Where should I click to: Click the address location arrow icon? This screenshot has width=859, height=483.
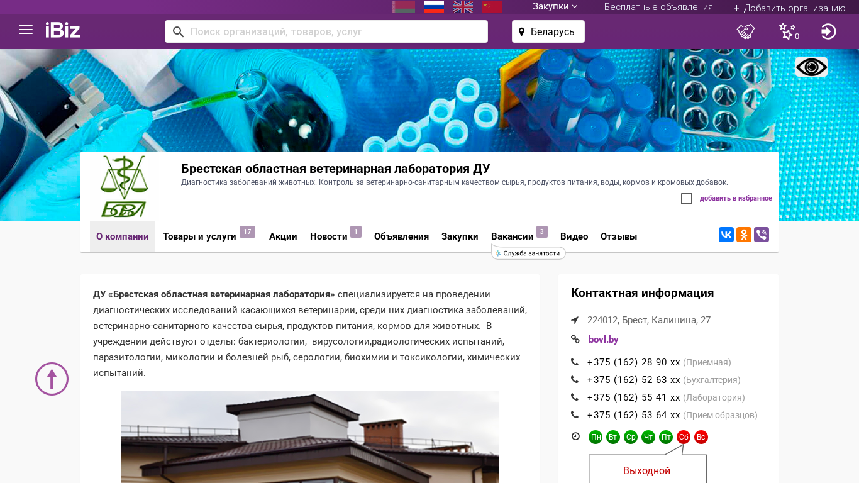pos(575,320)
